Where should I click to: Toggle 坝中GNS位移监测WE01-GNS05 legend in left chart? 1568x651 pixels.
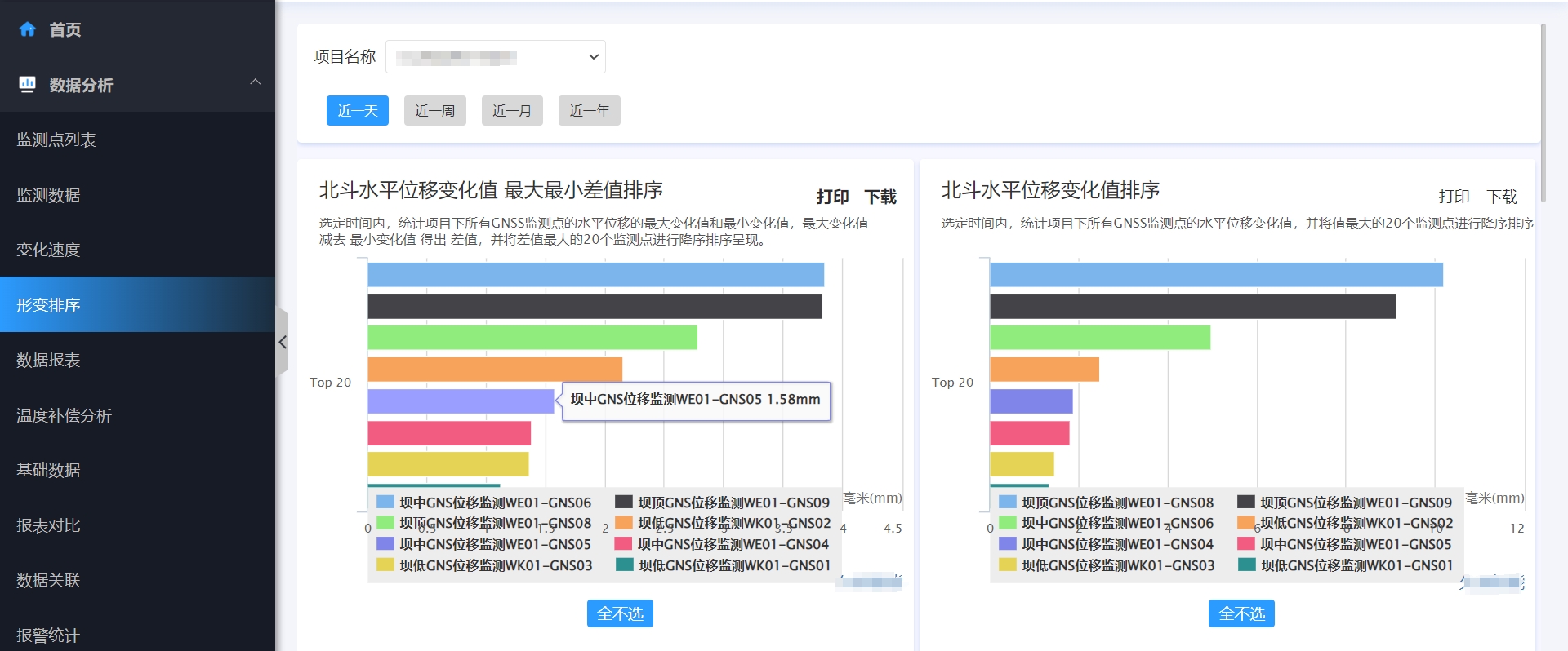[484, 544]
